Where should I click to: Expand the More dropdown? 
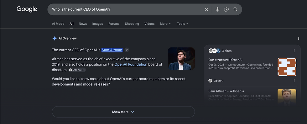click(x=165, y=24)
